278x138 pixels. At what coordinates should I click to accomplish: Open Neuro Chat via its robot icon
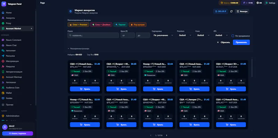click(3, 46)
